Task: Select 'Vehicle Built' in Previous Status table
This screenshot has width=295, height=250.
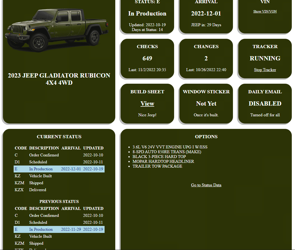Action: tap(40, 236)
